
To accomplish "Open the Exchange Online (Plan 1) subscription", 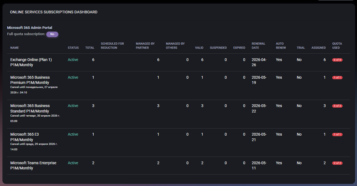I will (x=31, y=62).
